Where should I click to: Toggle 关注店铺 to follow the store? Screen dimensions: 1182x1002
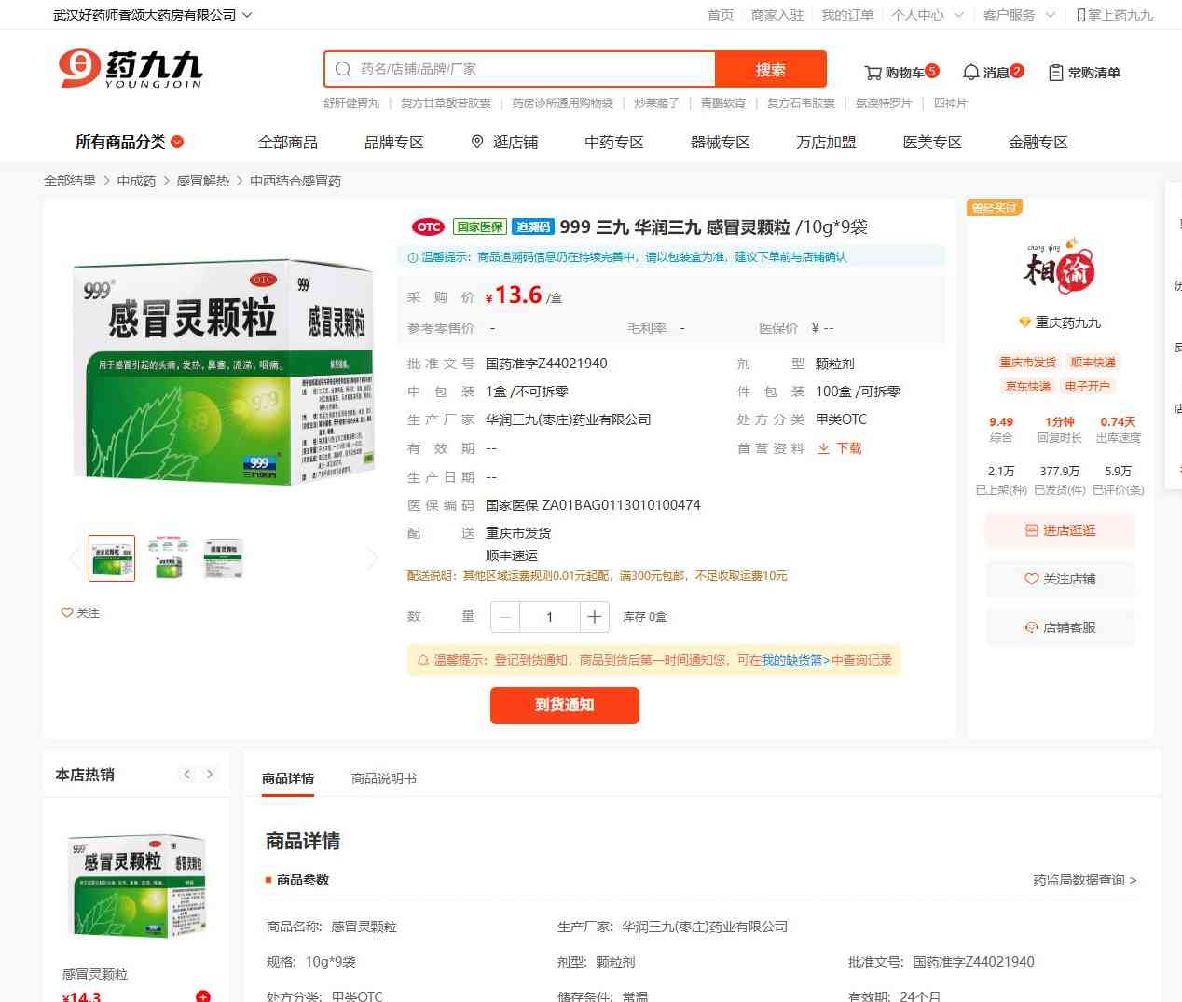[x=1060, y=579]
